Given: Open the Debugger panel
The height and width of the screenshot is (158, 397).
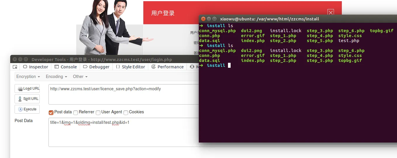Looking at the screenshot, I should tap(96, 67).
